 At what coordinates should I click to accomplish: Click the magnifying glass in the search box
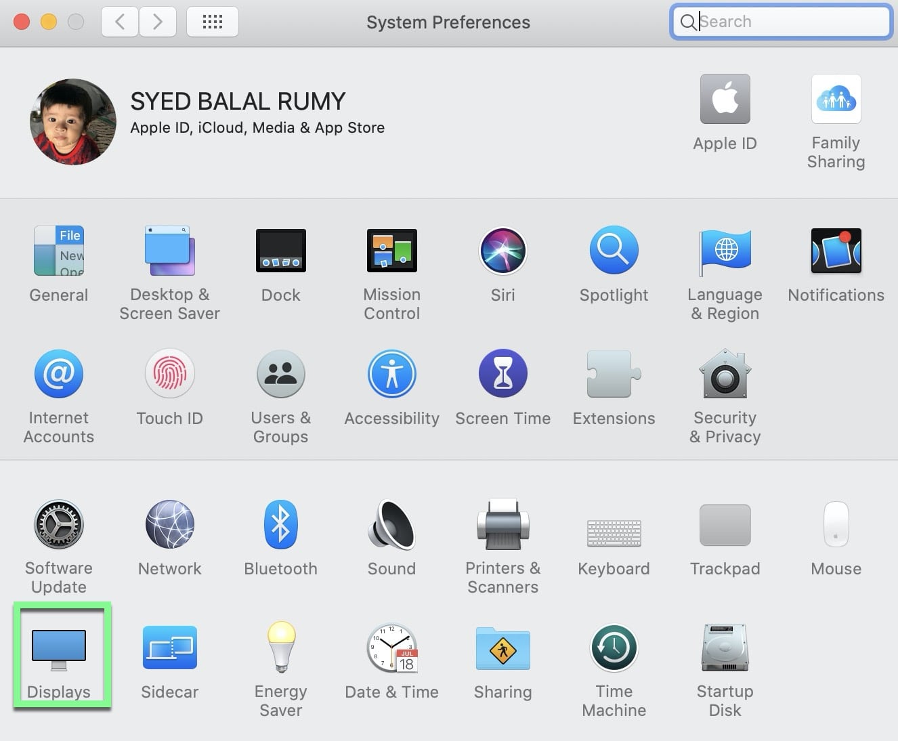pos(688,22)
